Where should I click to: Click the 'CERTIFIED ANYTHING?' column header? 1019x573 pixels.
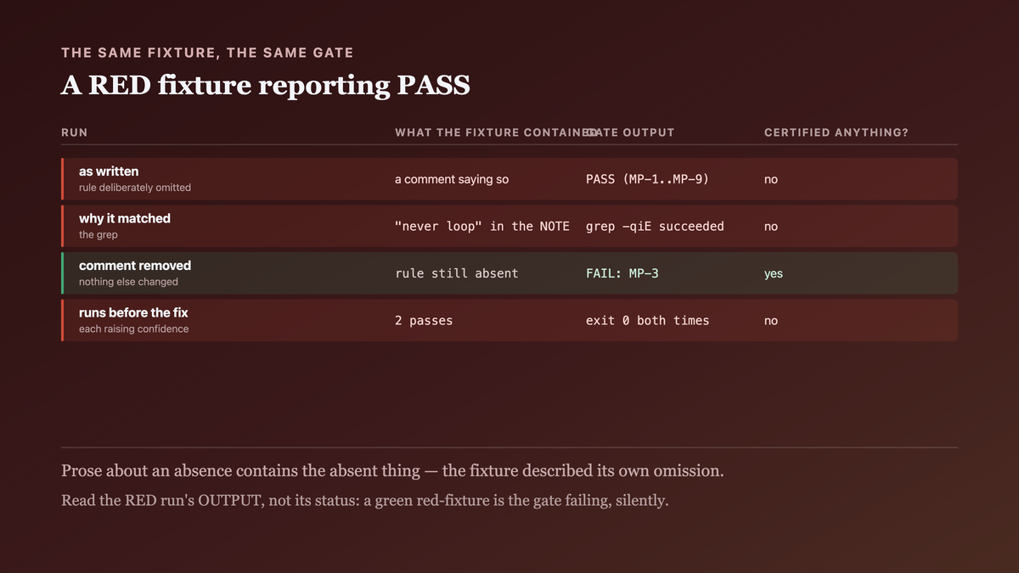click(836, 132)
